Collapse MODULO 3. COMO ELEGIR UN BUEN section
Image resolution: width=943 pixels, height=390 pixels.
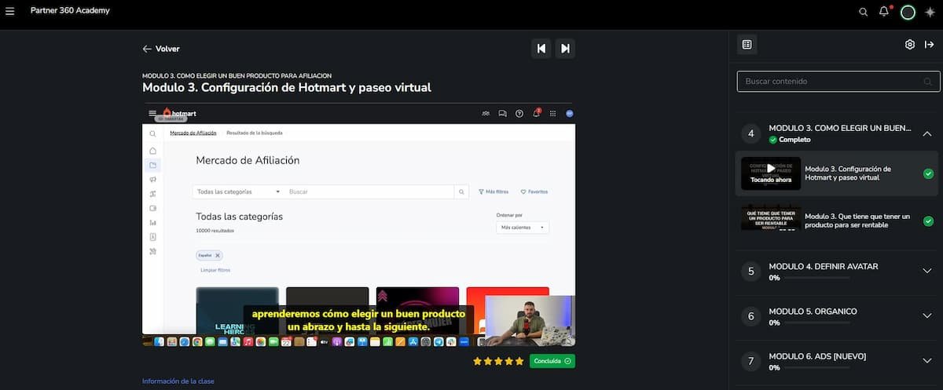(x=926, y=133)
